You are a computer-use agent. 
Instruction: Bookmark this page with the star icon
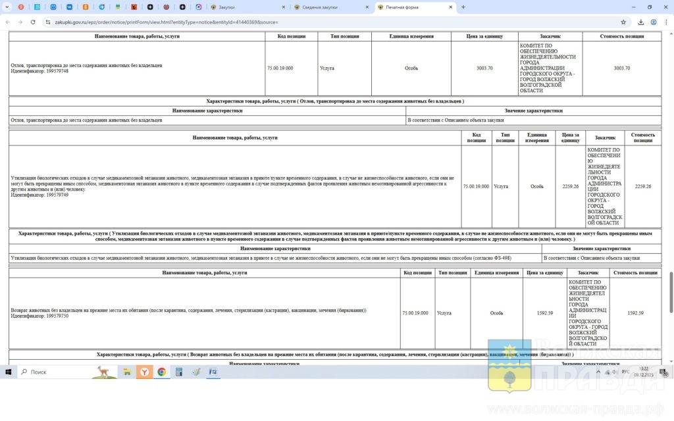tap(623, 22)
